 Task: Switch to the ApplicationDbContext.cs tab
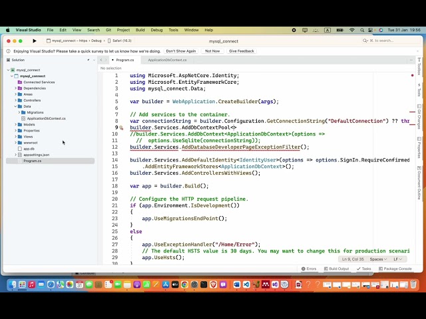coord(167,60)
